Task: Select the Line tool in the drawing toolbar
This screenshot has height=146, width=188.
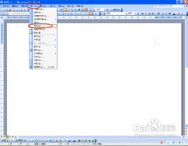Action: (x=30, y=140)
